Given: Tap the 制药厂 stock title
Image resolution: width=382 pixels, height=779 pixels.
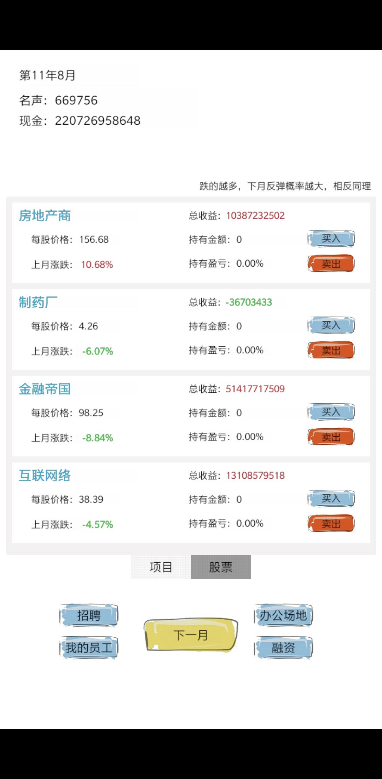Looking at the screenshot, I should [38, 302].
